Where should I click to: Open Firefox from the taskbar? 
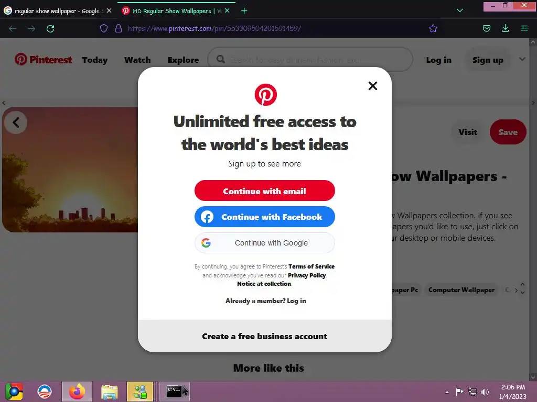77,392
